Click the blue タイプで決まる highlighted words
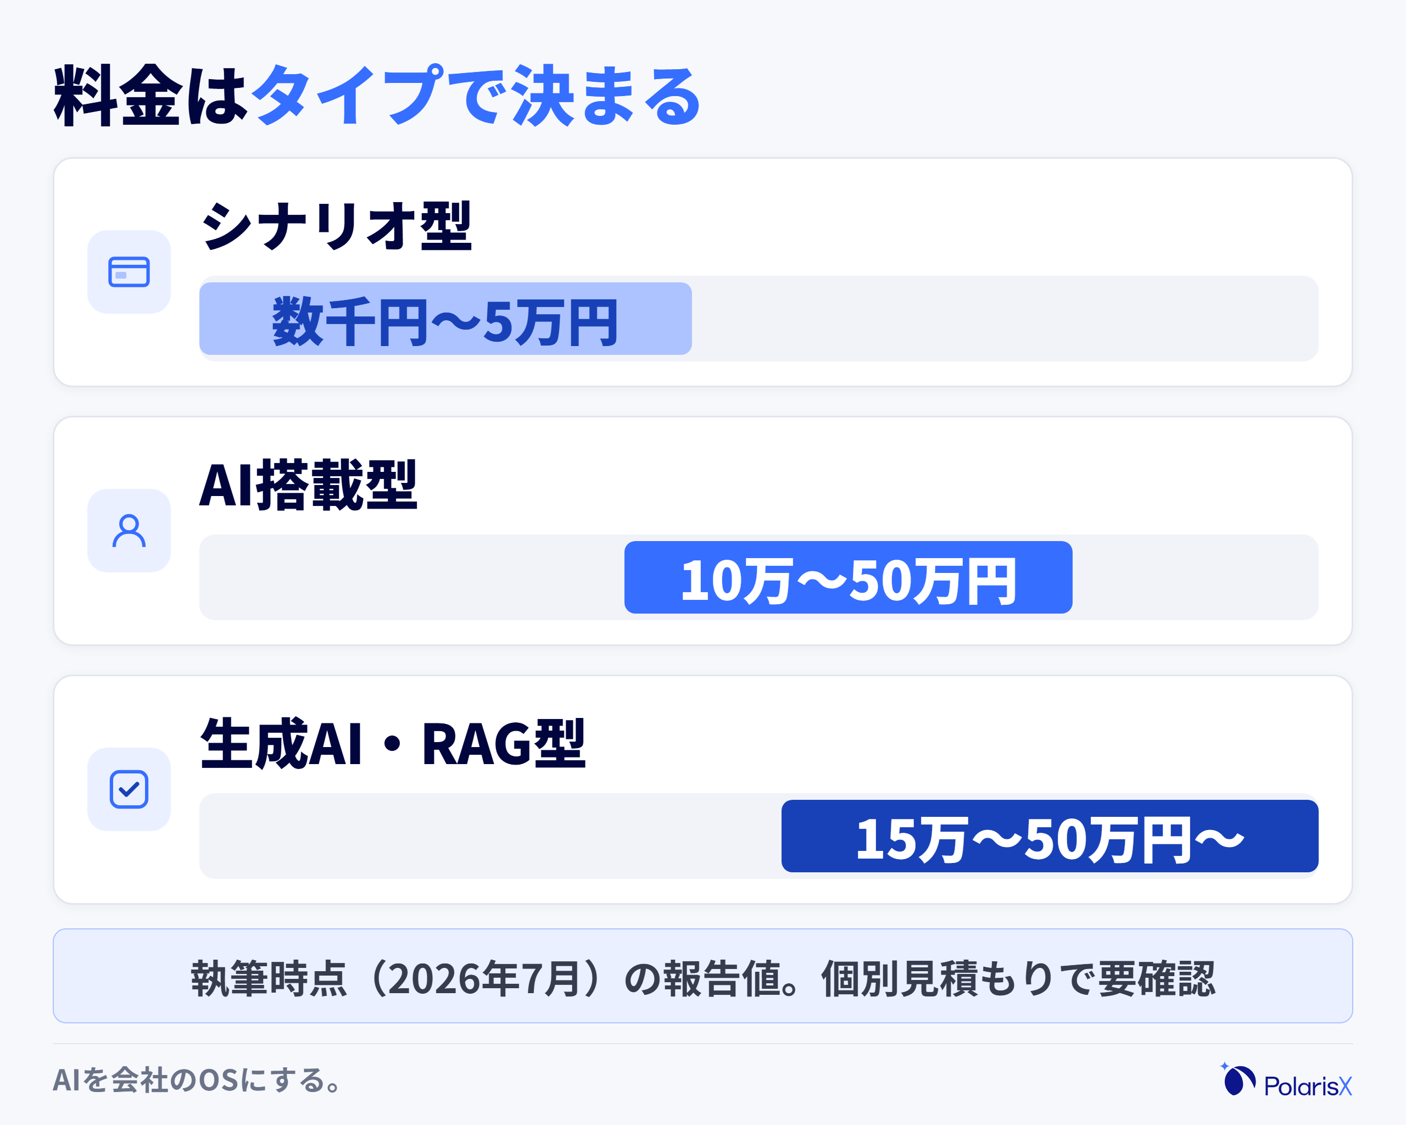The width and height of the screenshot is (1406, 1125). [477, 95]
